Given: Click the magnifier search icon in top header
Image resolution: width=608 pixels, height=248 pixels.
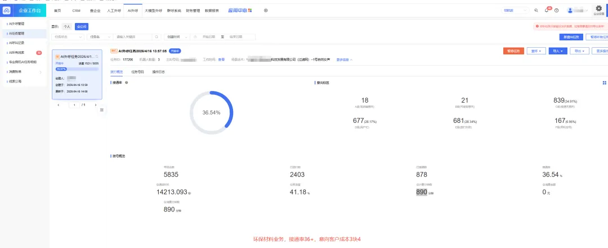Looking at the screenshot, I should 537,11.
